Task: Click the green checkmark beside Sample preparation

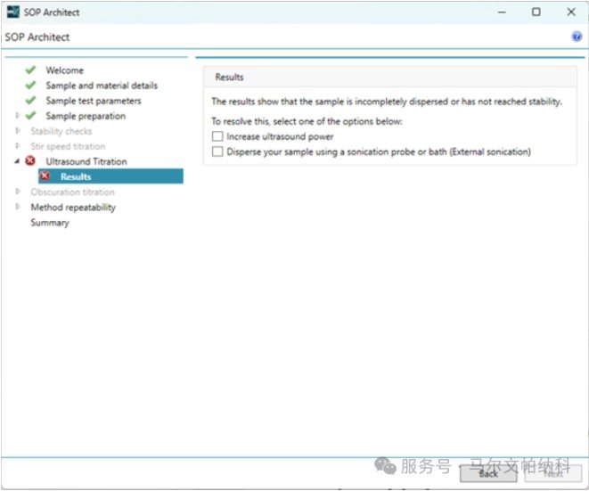Action: pyautogui.click(x=31, y=116)
